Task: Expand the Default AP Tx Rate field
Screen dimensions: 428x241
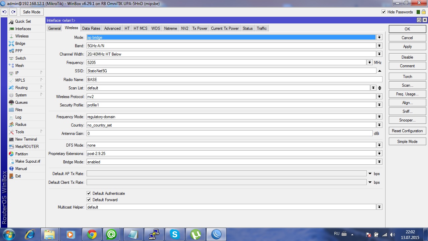Action: click(x=370, y=174)
